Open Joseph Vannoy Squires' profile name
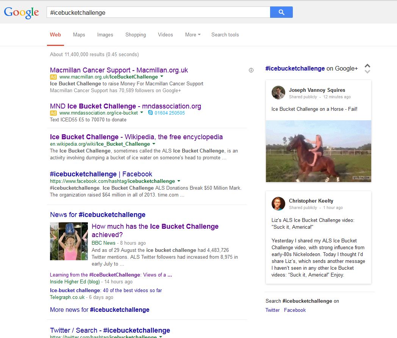This screenshot has height=338, width=397. [x=317, y=90]
